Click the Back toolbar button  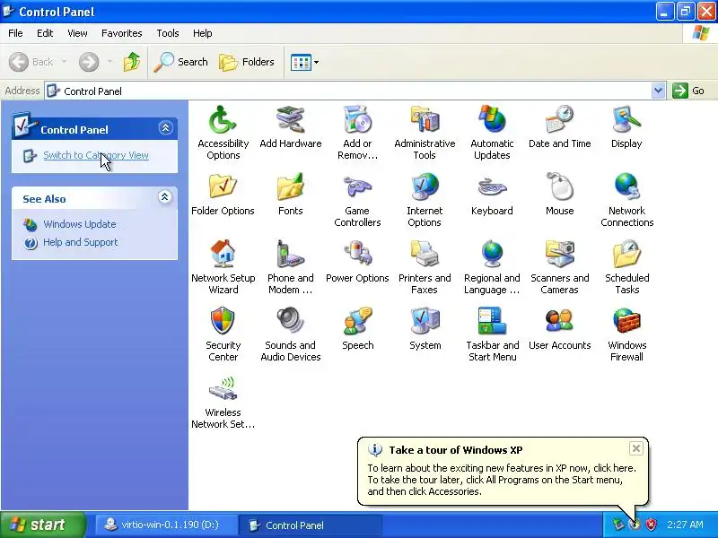31,62
